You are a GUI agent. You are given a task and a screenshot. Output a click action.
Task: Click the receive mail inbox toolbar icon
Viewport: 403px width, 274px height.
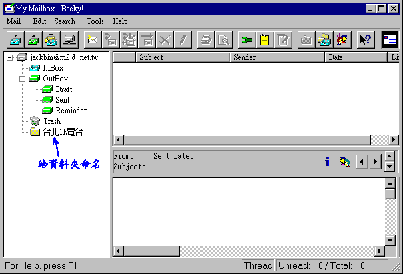(x=16, y=39)
